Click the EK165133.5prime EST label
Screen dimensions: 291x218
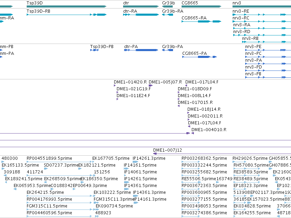[x=21, y=165]
